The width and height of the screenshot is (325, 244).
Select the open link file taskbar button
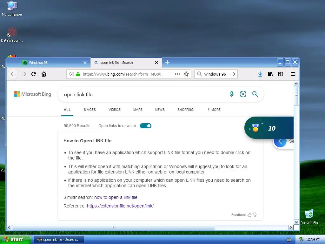tap(59, 240)
